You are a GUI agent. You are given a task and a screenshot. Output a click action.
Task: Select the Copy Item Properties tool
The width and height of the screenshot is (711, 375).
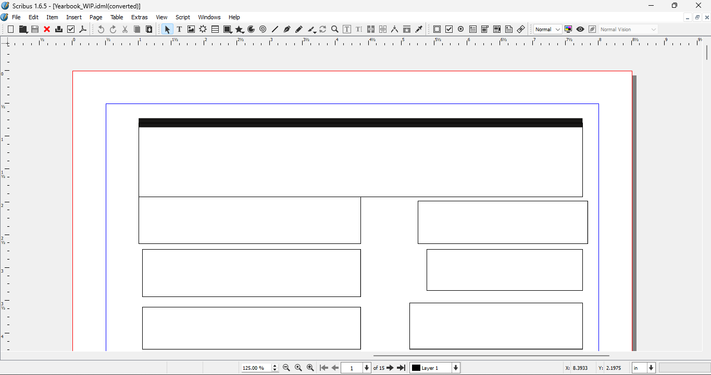click(x=407, y=30)
